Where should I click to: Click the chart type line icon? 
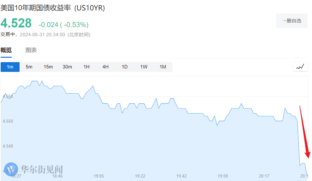[300, 67]
